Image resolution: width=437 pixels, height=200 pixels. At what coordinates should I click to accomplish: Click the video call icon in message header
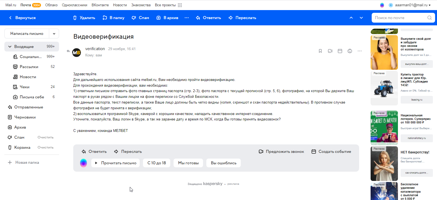(330, 51)
